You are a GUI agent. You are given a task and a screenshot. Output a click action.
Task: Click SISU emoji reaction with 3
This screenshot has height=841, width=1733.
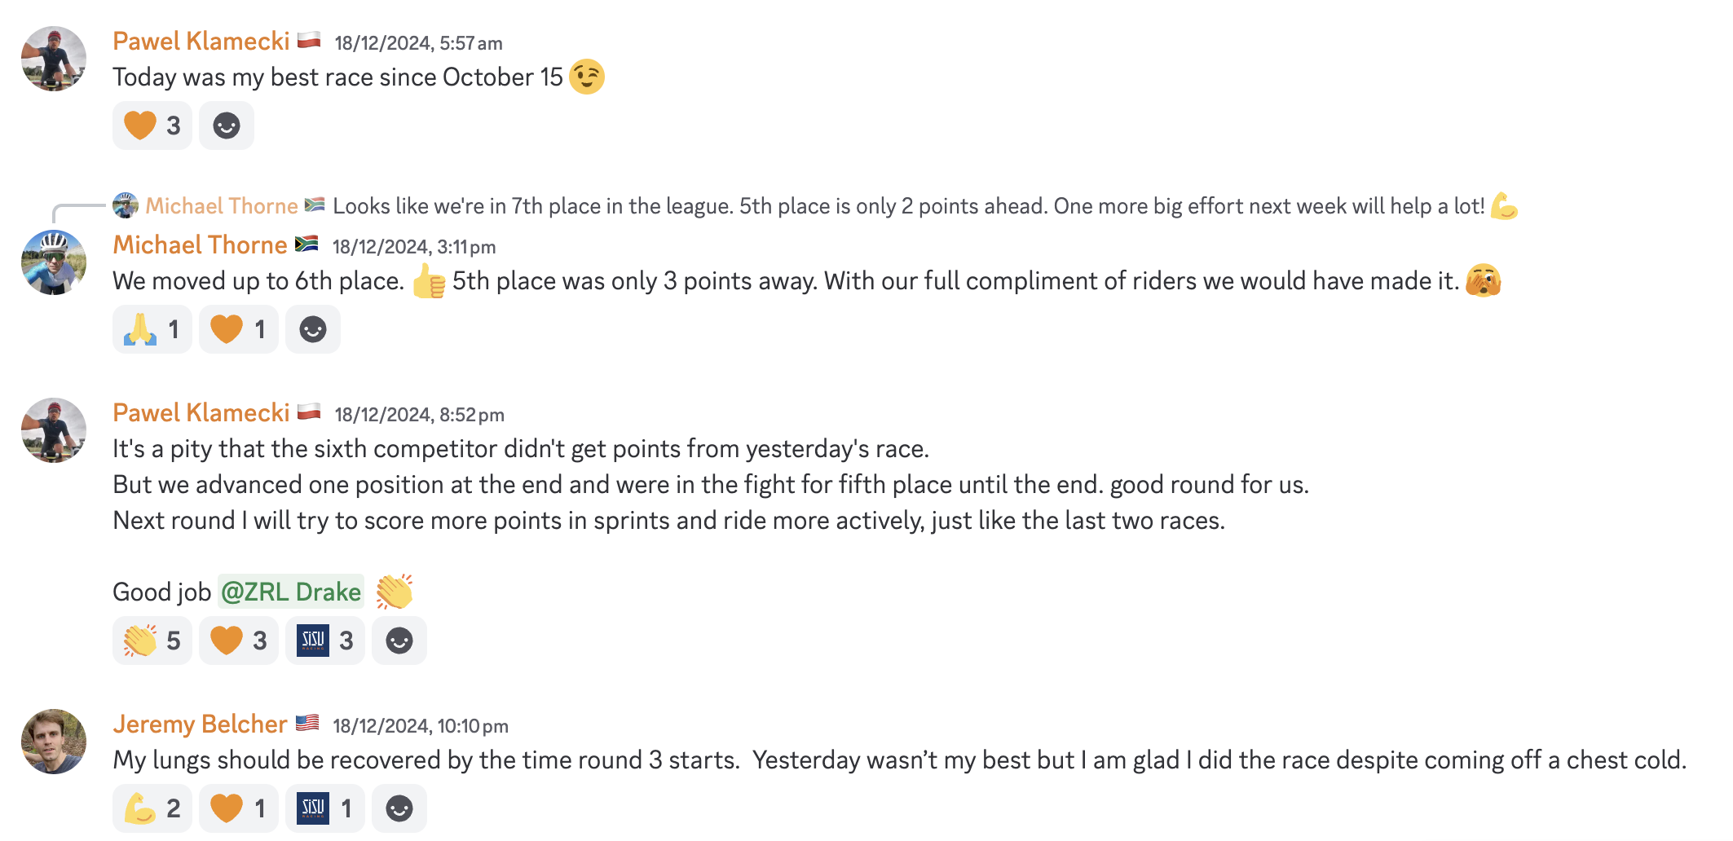click(325, 641)
